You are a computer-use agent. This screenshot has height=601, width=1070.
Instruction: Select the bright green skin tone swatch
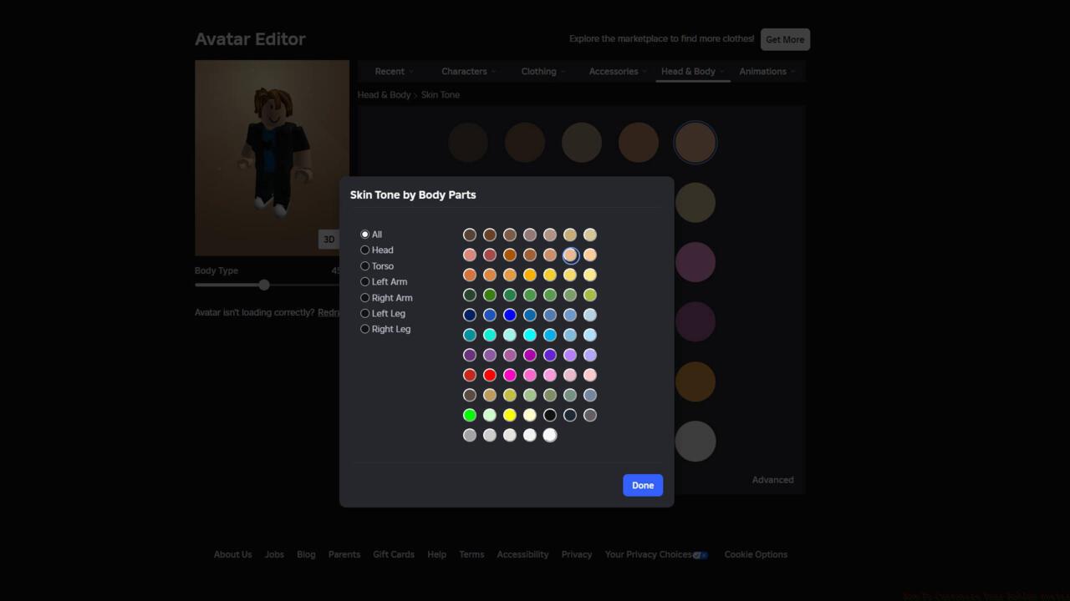click(470, 415)
